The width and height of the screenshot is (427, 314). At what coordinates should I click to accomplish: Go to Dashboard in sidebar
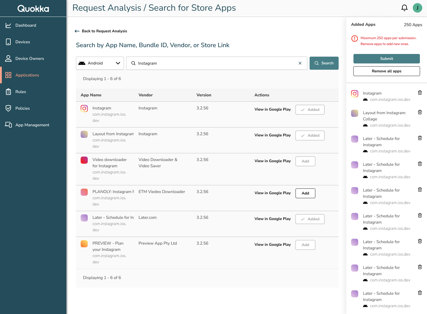coord(33,25)
